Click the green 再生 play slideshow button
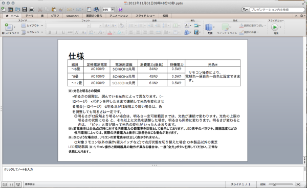This screenshot has height=188, width=307. pyautogui.click(x=275, y=27)
